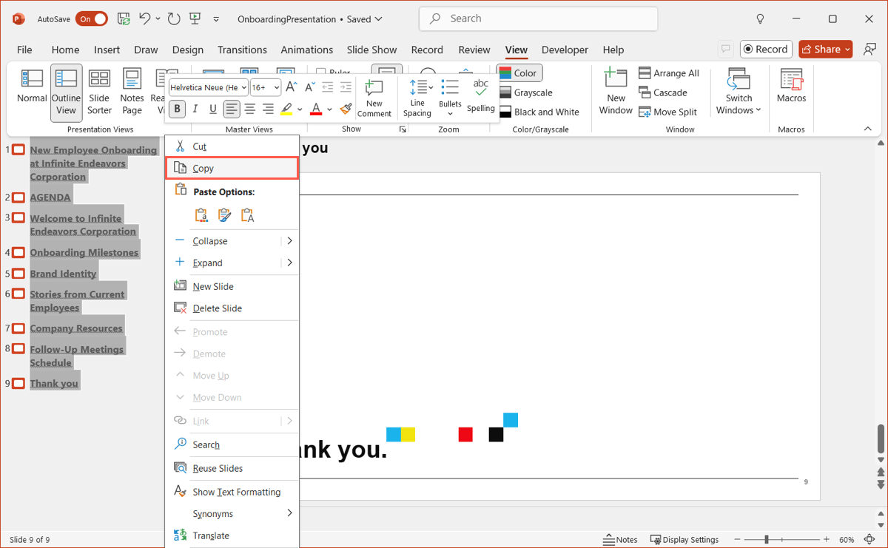Screen dimensions: 888x548
Task: Choose Translate in context menu
Action: (232, 535)
